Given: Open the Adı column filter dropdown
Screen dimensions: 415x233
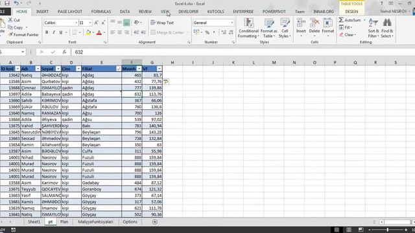Looking at the screenshot, I should (38, 69).
